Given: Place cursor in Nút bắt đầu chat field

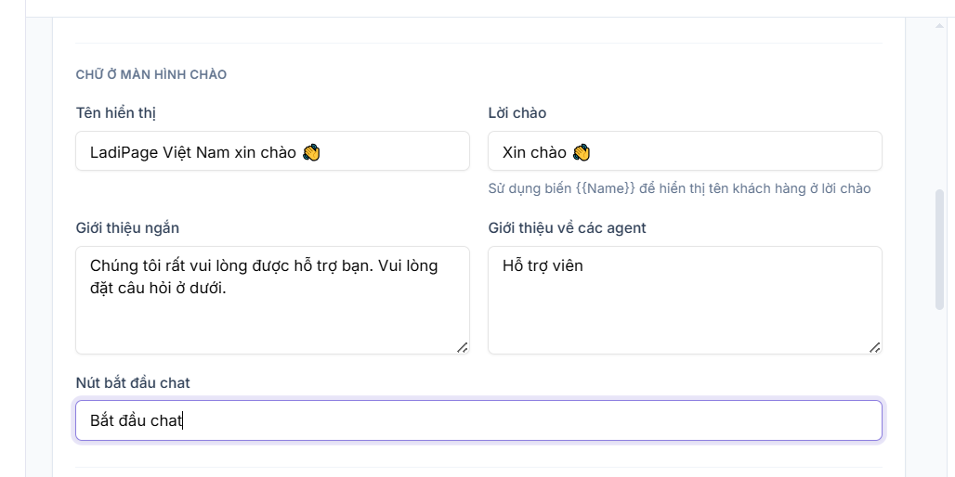Looking at the screenshot, I should point(478,420).
